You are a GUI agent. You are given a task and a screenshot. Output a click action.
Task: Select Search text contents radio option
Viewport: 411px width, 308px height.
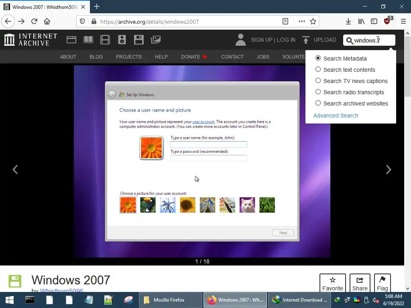coord(318,69)
